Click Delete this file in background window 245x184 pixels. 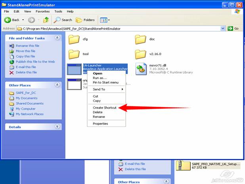tap(135, 169)
